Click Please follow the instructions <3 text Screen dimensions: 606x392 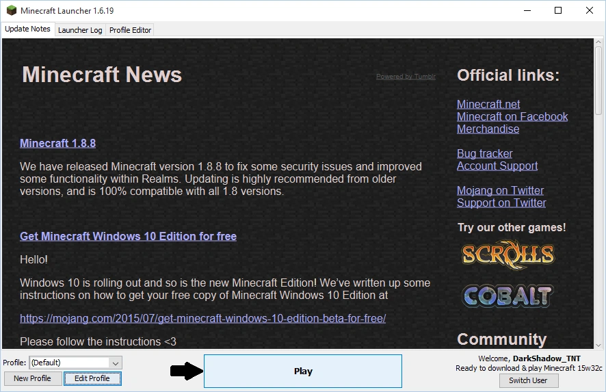tap(98, 342)
